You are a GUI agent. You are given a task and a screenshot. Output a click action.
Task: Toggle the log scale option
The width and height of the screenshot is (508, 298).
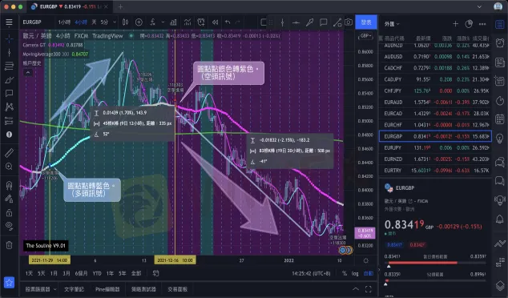point(355,273)
